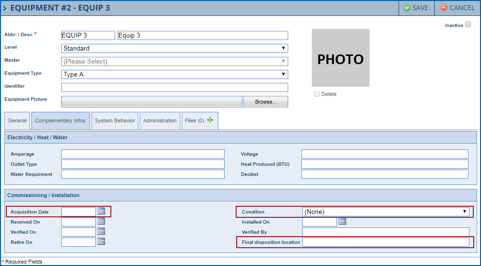
Task: Open the Administration tab
Action: [x=160, y=120]
